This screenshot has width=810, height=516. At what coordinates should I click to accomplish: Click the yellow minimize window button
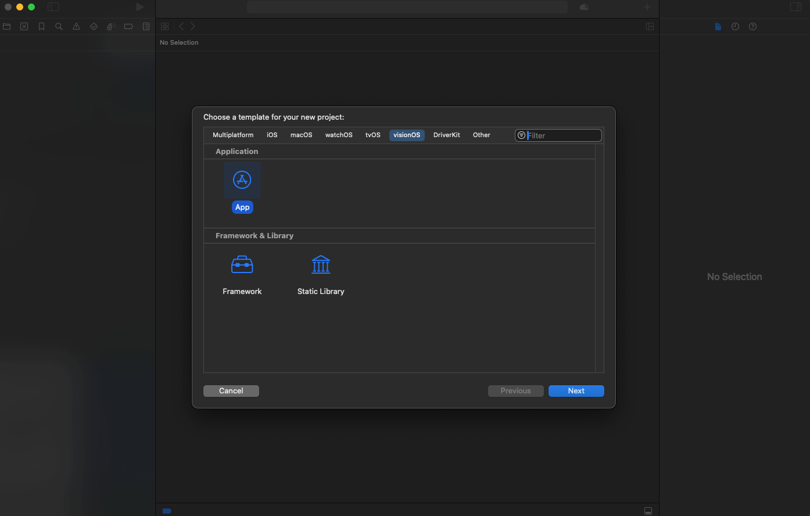(20, 7)
